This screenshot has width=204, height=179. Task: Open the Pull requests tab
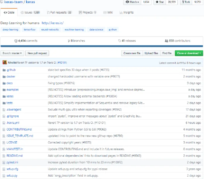(59, 12)
